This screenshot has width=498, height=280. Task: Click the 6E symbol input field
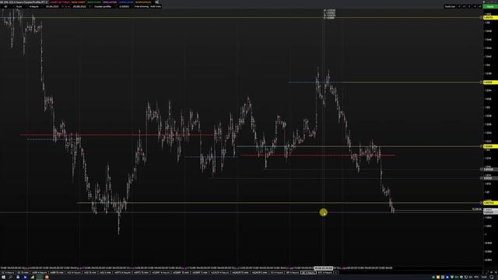pos(7,6)
